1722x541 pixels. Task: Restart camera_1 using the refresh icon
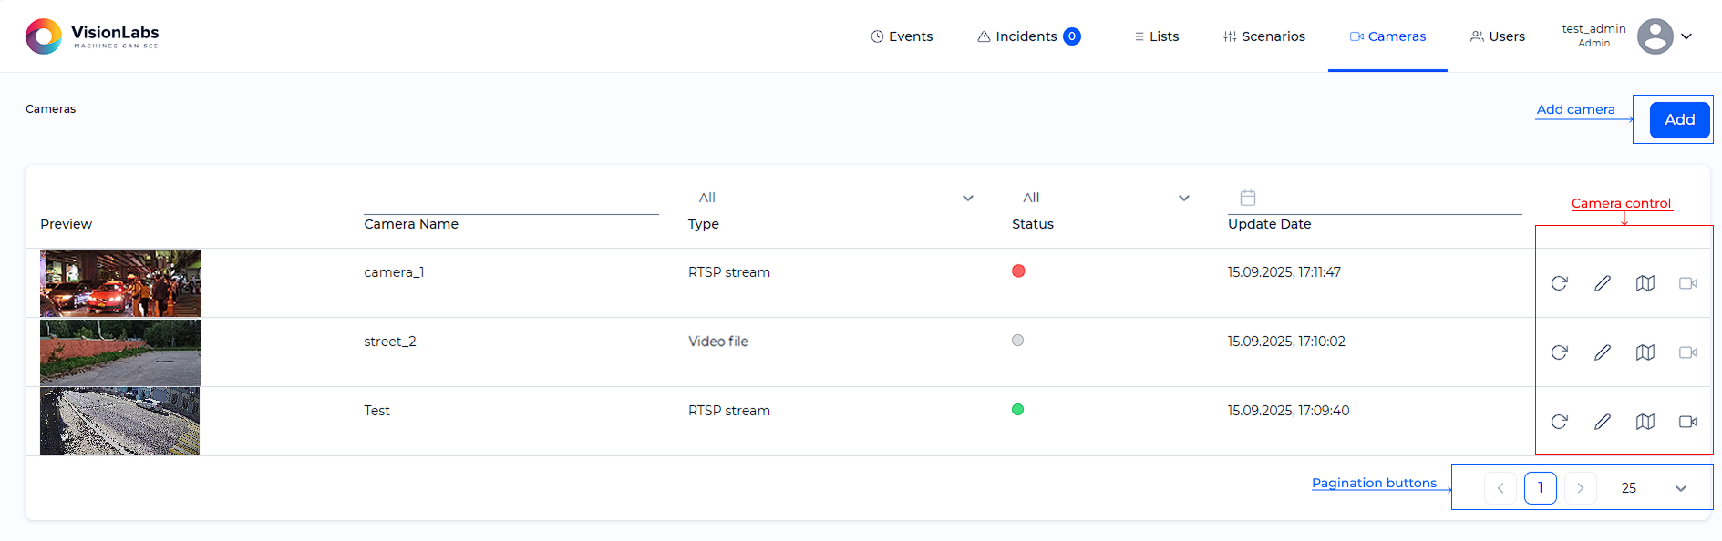pyautogui.click(x=1559, y=283)
